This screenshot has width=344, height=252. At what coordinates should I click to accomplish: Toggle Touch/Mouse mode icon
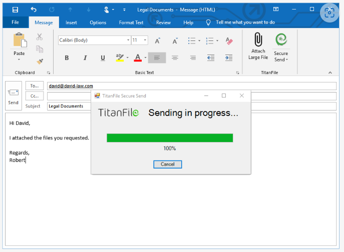(106, 9)
